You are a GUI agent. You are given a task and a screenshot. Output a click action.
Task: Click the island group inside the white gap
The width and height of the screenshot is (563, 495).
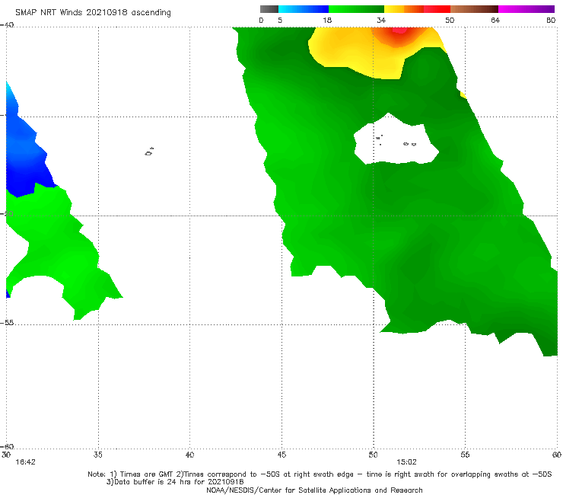coord(396,141)
